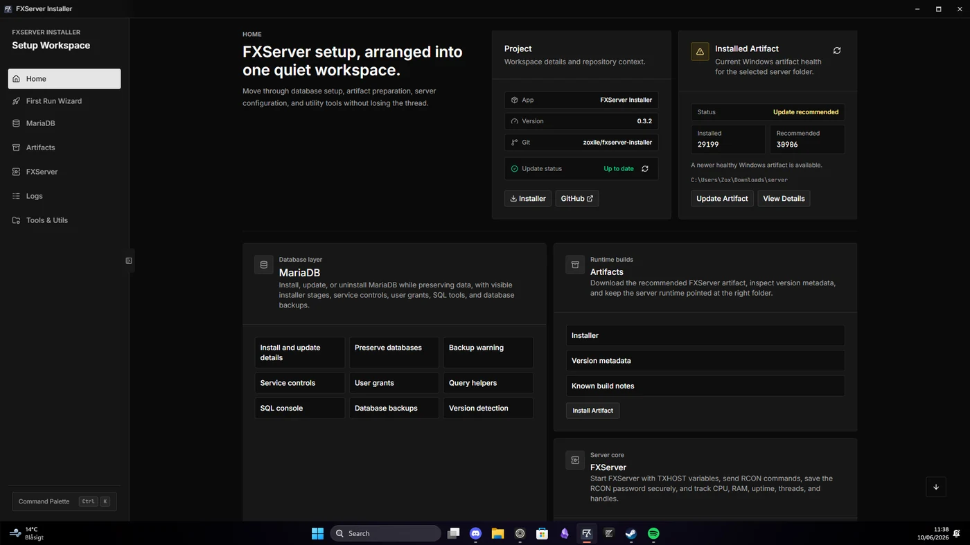Screen dimensions: 970x545
Task: Select the Version detection tile
Action: tap(488, 408)
